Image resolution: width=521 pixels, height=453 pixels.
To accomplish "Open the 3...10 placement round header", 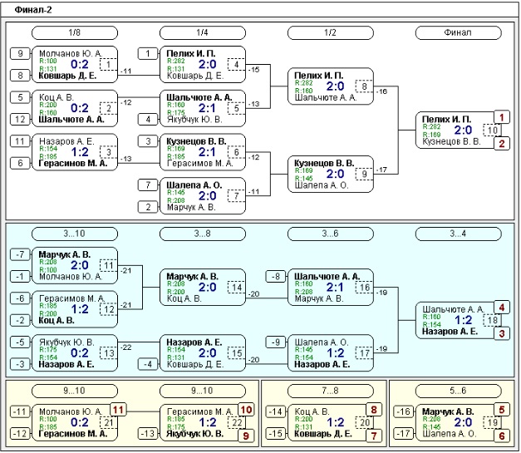I will 75,234.
